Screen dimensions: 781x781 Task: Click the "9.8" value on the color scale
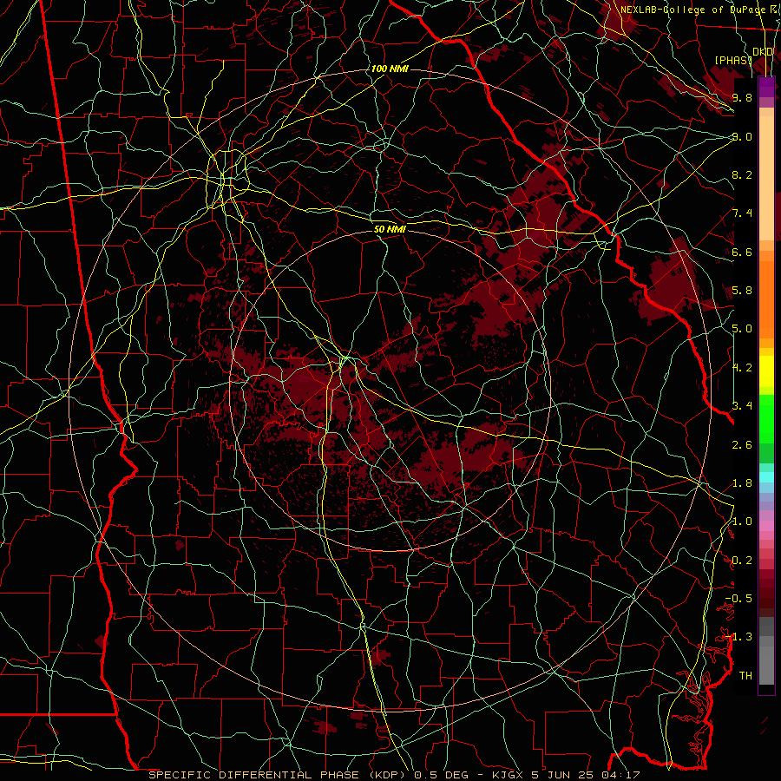click(742, 97)
